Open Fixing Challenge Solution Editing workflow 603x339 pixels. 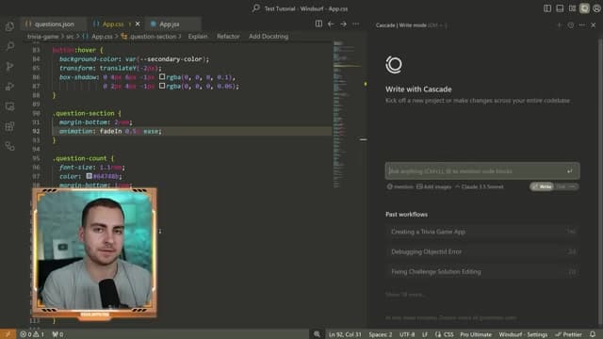coord(482,272)
